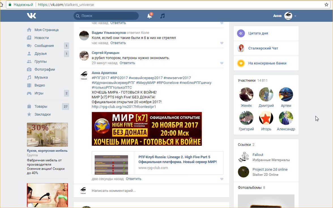Click the people icon beside Группы
The height and width of the screenshot is (208, 333).
tap(29, 62)
